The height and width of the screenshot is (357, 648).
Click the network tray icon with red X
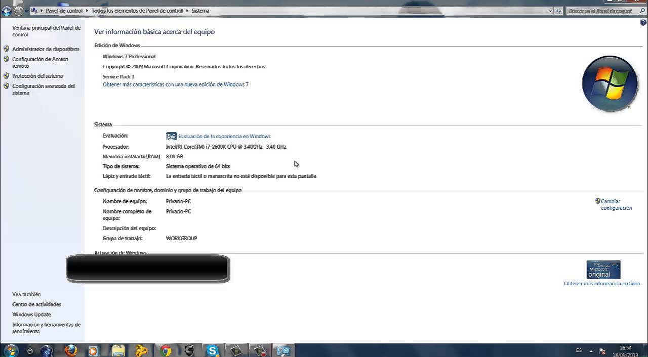click(x=602, y=351)
